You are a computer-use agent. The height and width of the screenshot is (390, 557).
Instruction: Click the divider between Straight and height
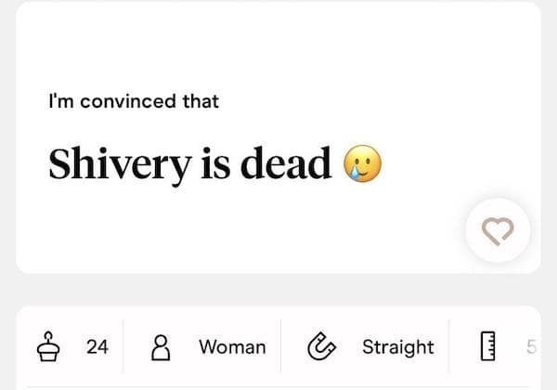tap(449, 347)
